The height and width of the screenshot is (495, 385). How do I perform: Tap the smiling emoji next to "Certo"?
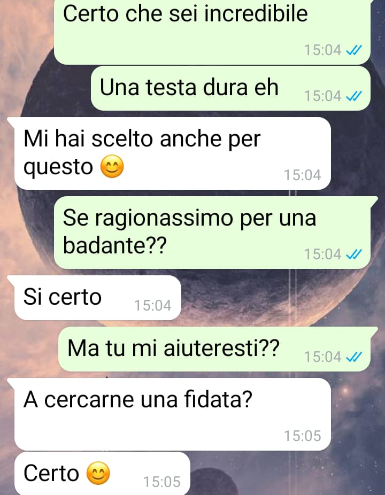click(x=98, y=473)
